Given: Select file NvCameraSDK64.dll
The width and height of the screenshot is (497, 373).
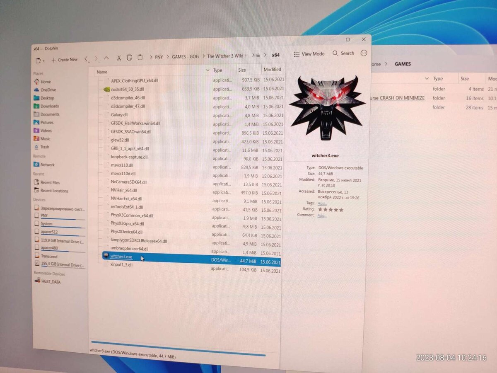Looking at the screenshot, I should point(128,182).
